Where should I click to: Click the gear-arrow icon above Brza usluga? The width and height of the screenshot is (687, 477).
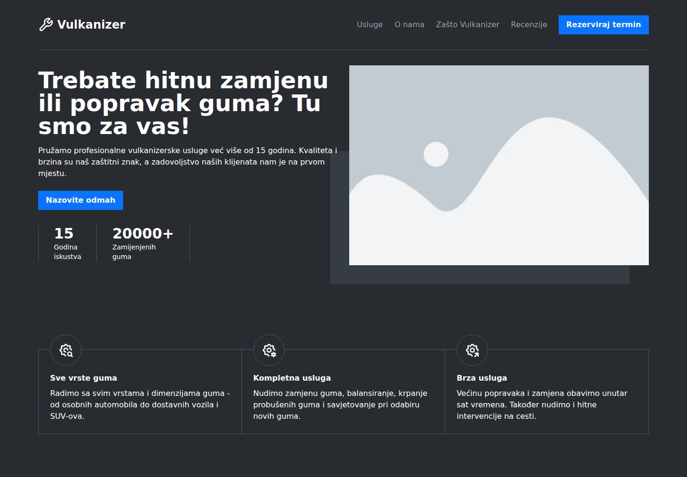(x=472, y=350)
